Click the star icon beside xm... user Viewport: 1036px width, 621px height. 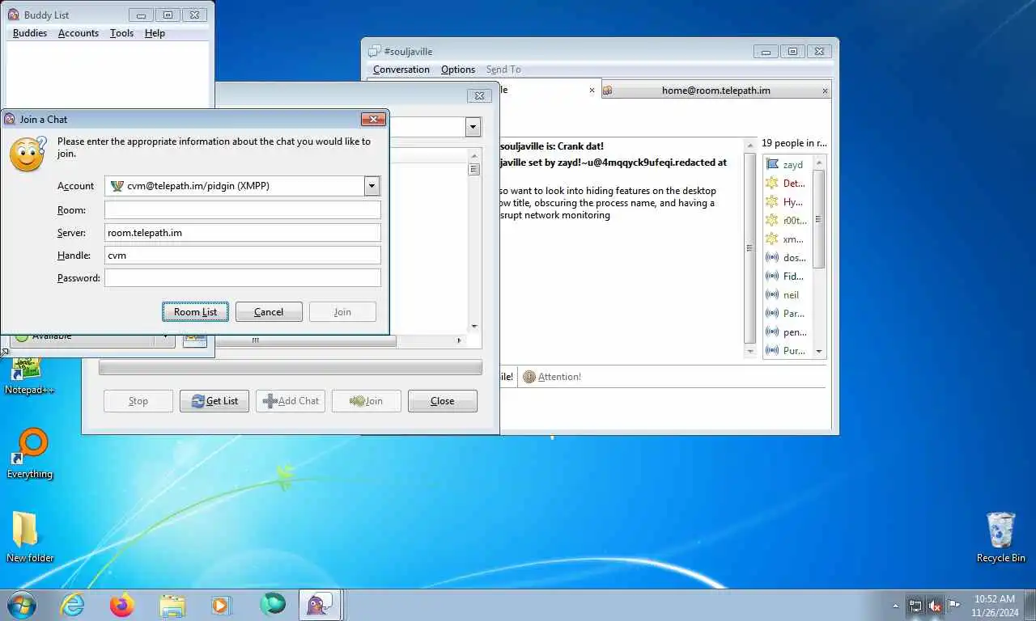coord(772,239)
